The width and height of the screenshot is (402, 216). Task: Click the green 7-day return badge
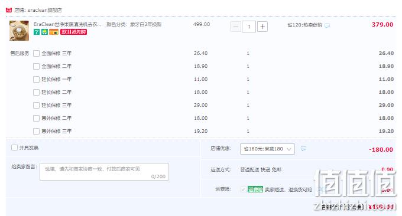coord(37,32)
